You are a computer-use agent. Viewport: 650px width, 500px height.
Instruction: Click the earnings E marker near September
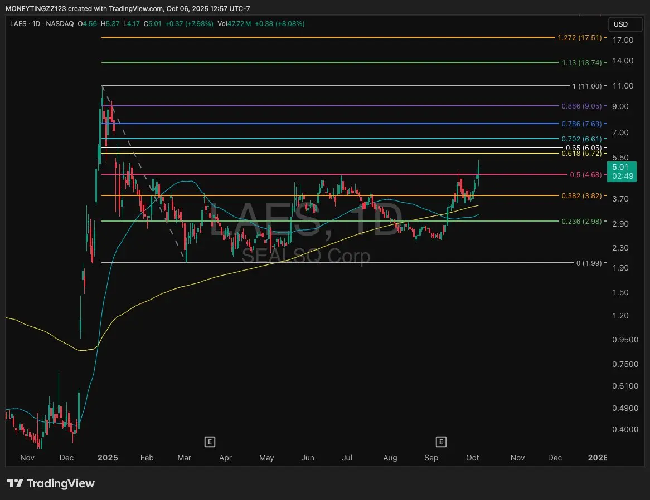(441, 442)
